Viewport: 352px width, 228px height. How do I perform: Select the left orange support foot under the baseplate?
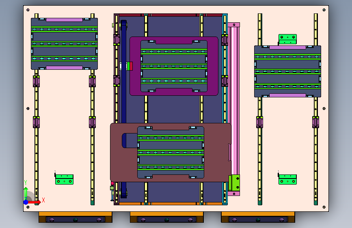coord(76,217)
